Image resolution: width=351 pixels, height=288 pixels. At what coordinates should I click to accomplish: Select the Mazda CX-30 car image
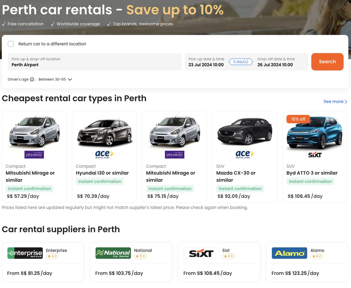coord(245,132)
